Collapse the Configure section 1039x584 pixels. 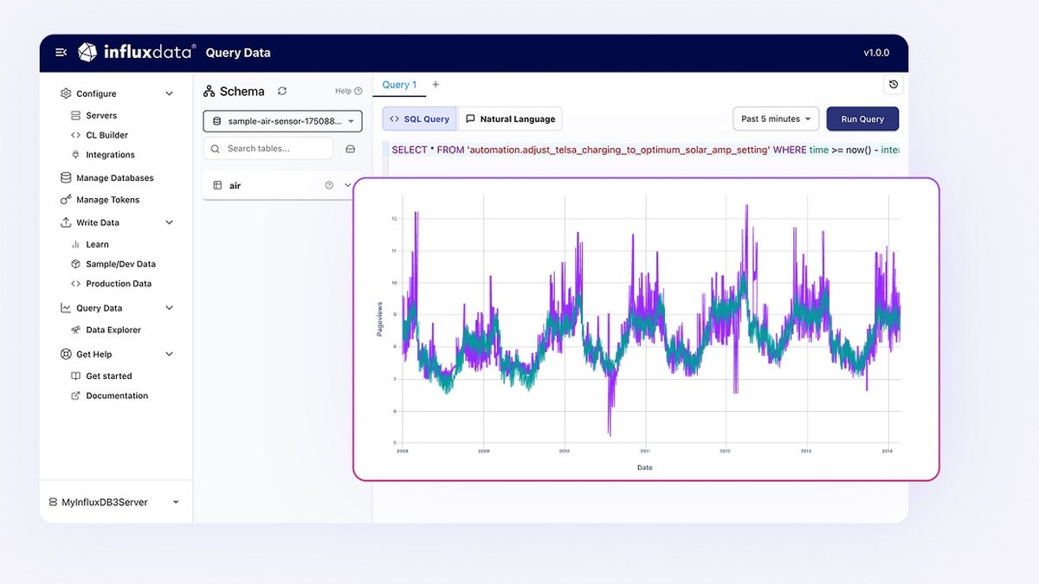(169, 93)
